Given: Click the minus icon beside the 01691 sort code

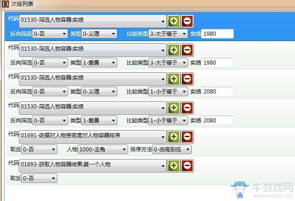Looking at the screenshot, I should point(187,136).
